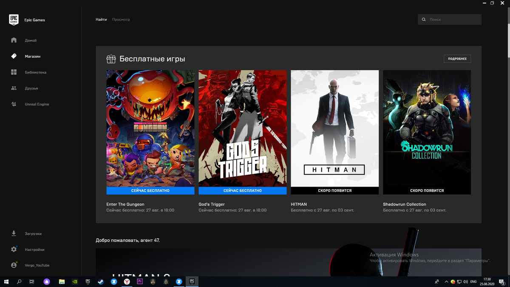
Task: Open NVIDIA app on taskbar
Action: (x=75, y=281)
